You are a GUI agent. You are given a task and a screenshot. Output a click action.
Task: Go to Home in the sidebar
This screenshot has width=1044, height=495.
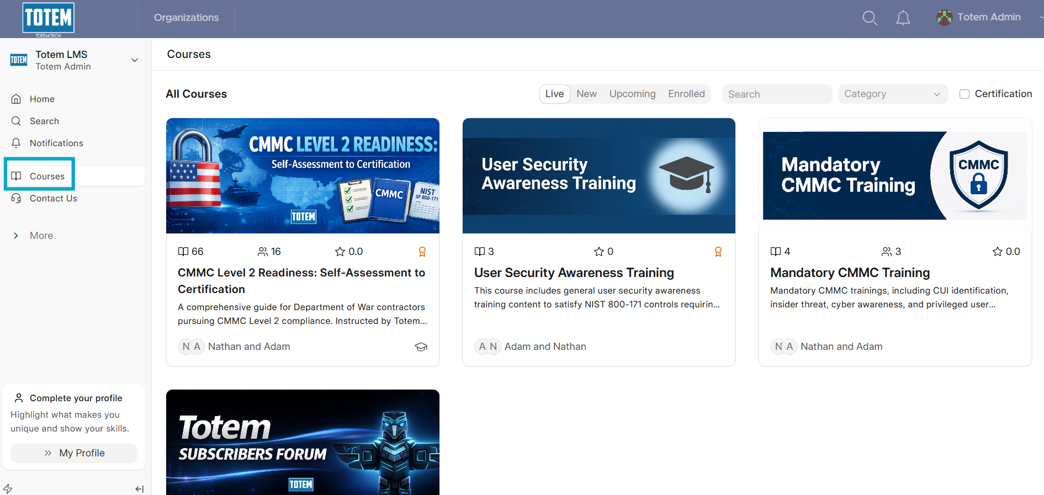point(42,99)
